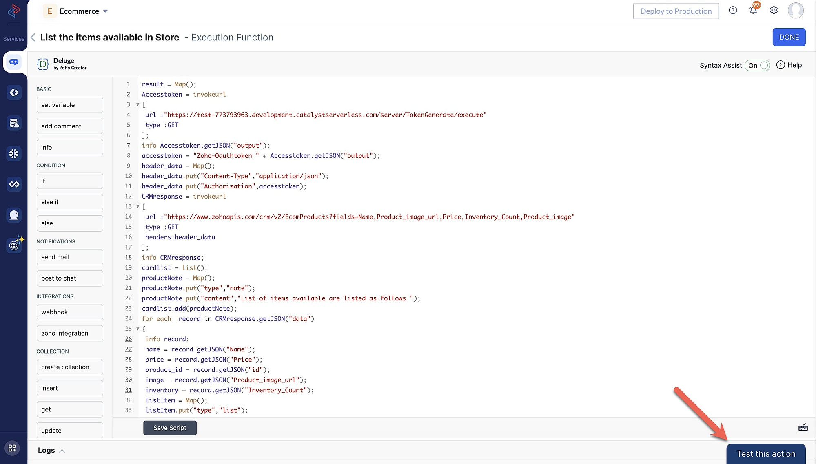
Task: Click the Save Script button
Action: [169, 427]
